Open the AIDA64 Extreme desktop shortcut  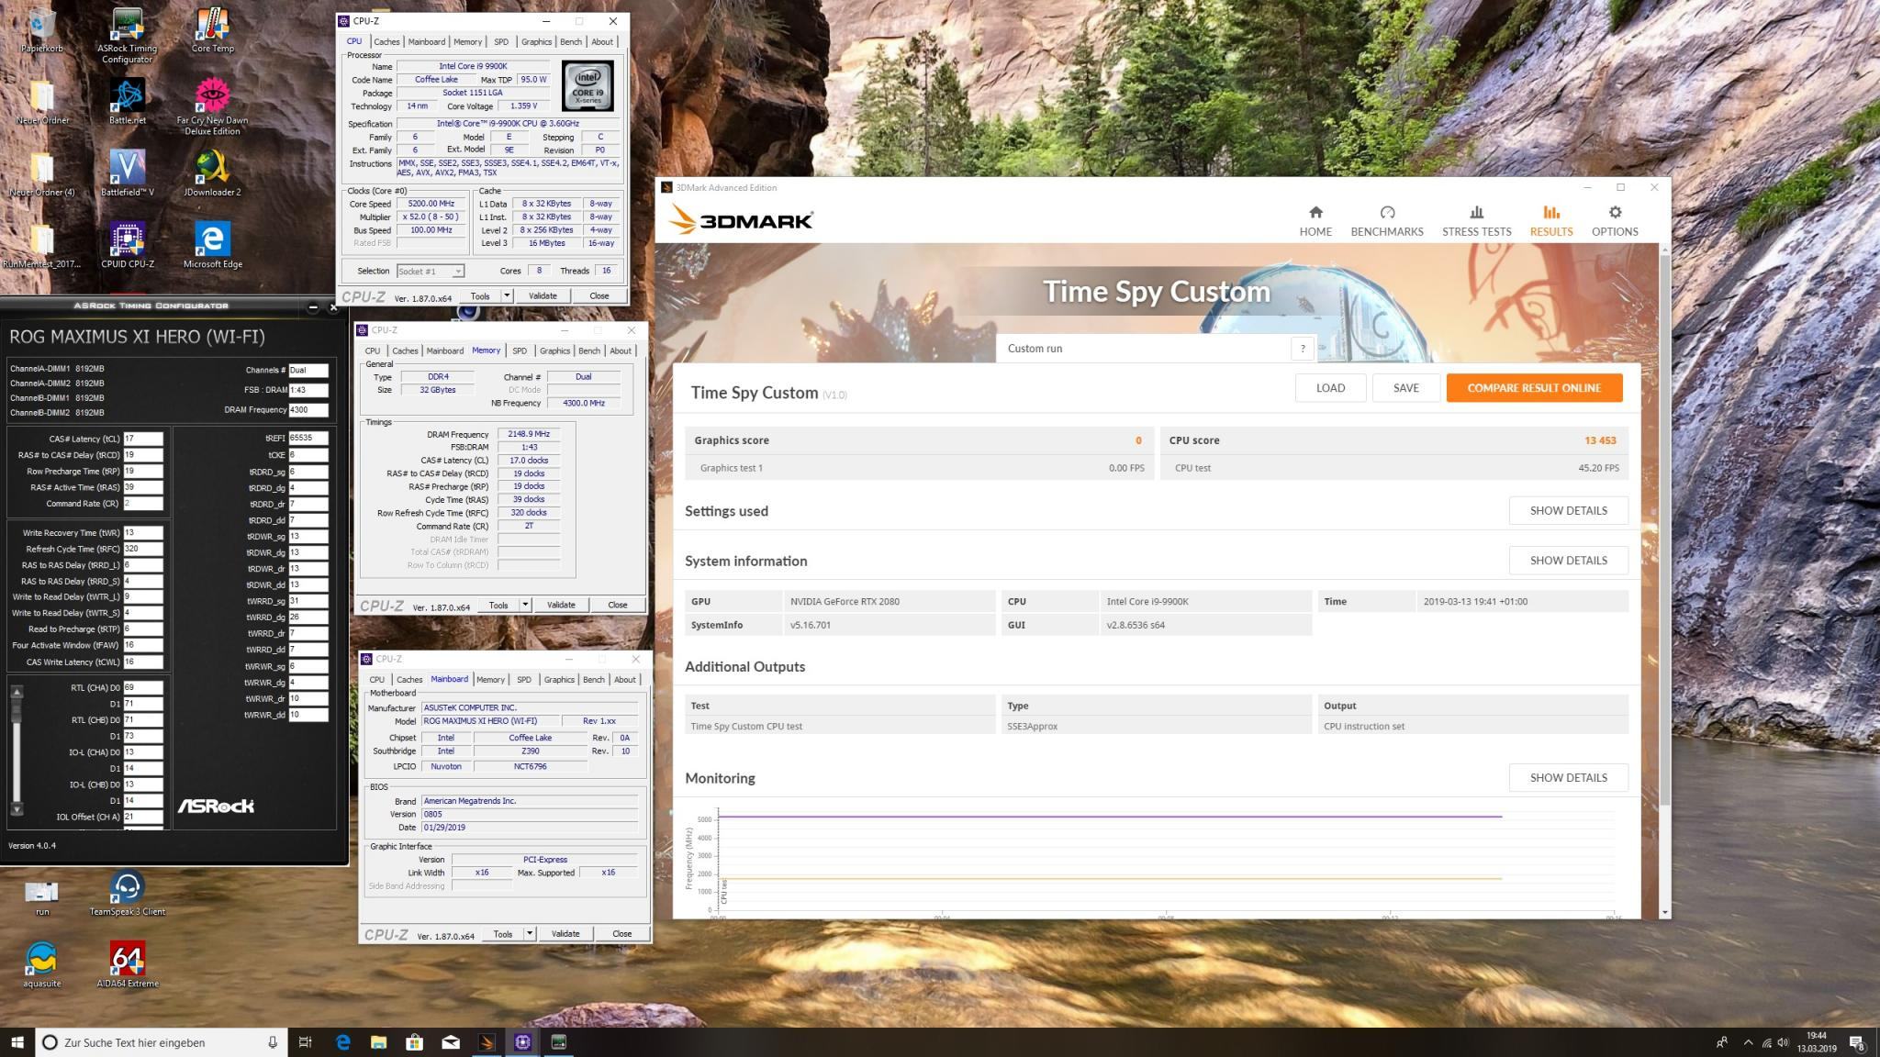pos(127,964)
